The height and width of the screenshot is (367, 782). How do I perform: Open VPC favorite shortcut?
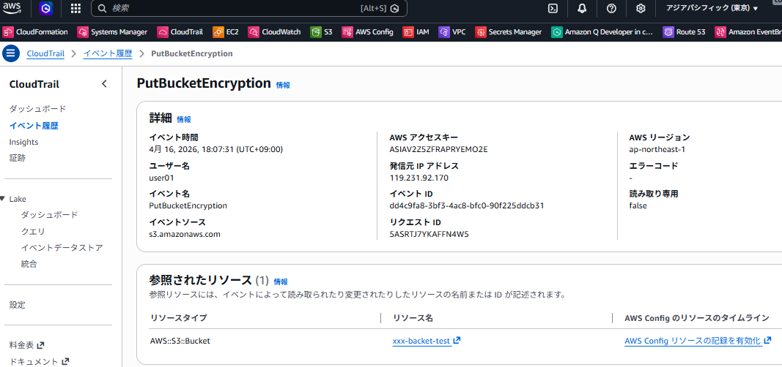click(x=452, y=32)
